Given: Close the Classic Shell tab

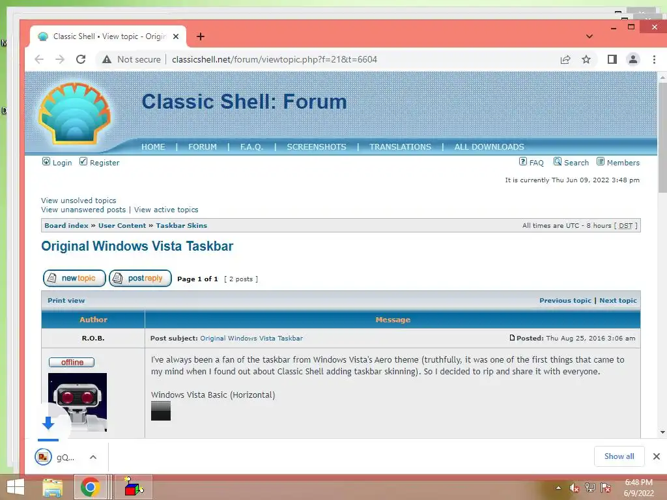Looking at the screenshot, I should pyautogui.click(x=176, y=36).
